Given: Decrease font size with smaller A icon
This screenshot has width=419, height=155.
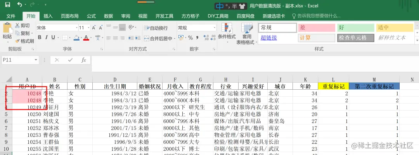Looking at the screenshot, I should click(100, 28).
